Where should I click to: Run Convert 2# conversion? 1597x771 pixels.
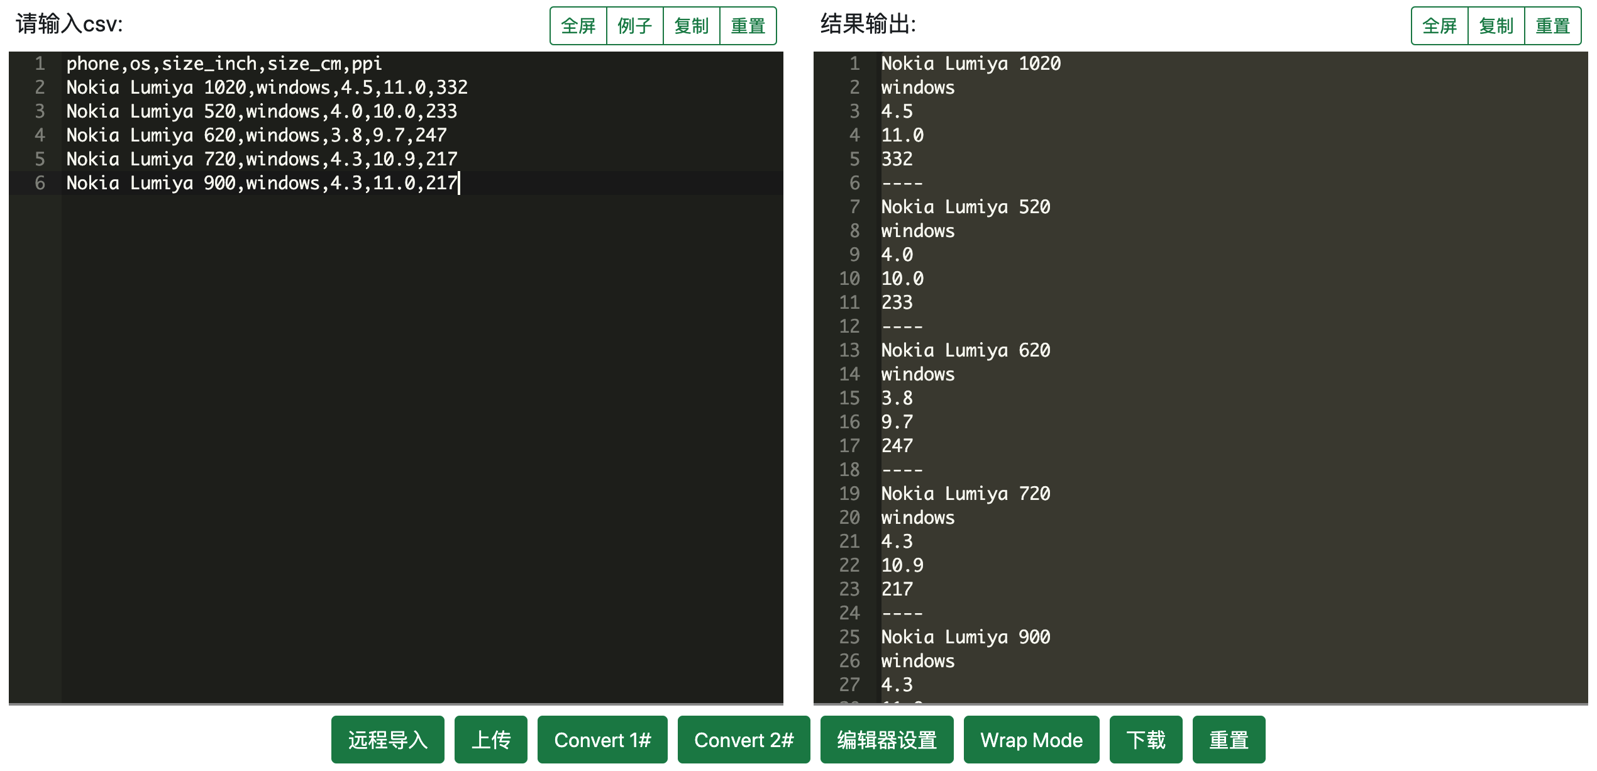[743, 740]
